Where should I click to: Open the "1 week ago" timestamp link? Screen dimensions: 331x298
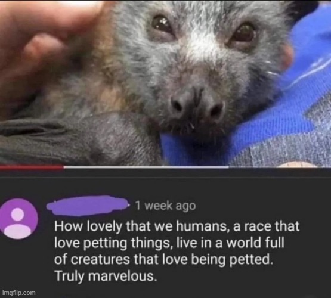coord(166,206)
